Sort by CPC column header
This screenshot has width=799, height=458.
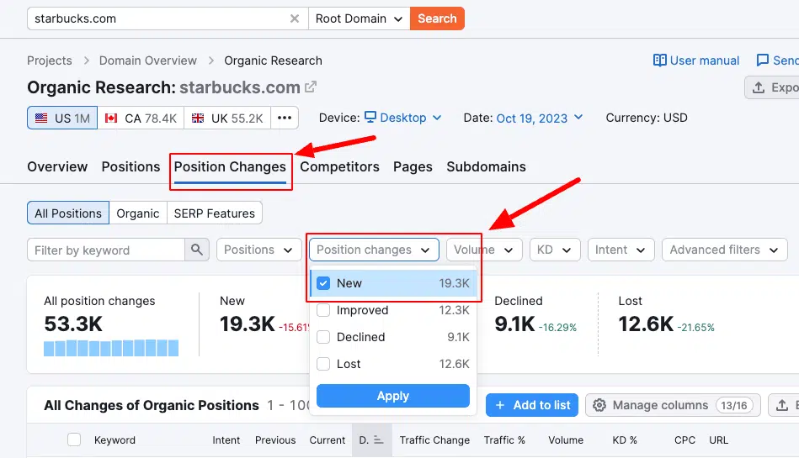click(684, 440)
